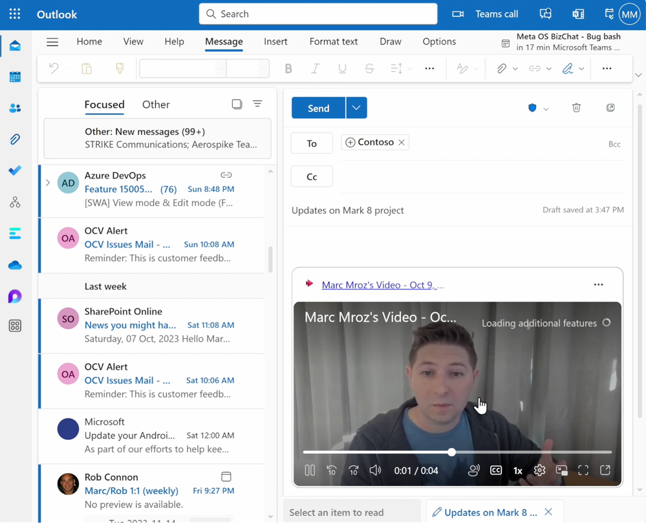
Task: Open the Rob Connon Marc/Rob 1:1 email
Action: (152, 490)
